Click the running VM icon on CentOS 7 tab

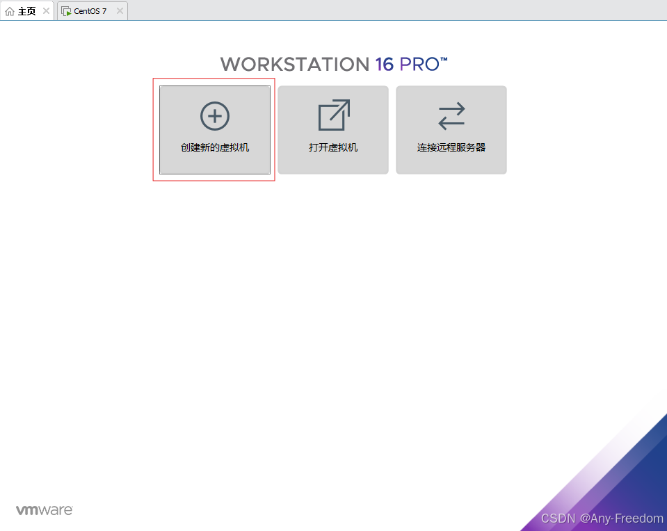pyautogui.click(x=66, y=12)
